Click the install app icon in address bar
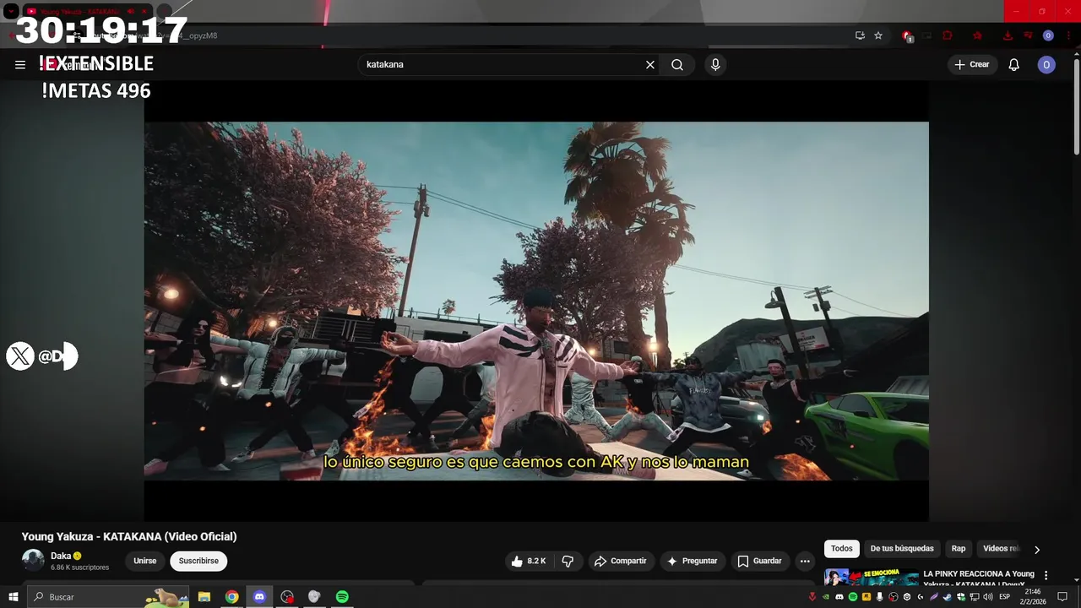The height and width of the screenshot is (608, 1081). coord(860,35)
